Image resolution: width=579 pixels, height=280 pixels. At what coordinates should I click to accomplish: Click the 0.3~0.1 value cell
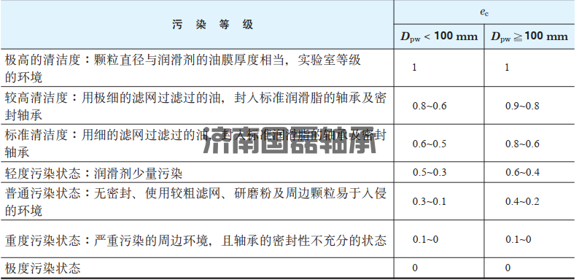tap(430, 202)
